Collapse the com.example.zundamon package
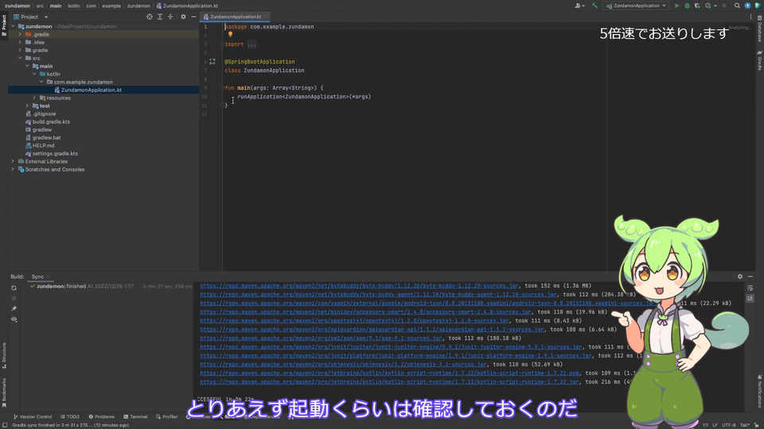Viewport: 764px width, 429px height. click(41, 82)
